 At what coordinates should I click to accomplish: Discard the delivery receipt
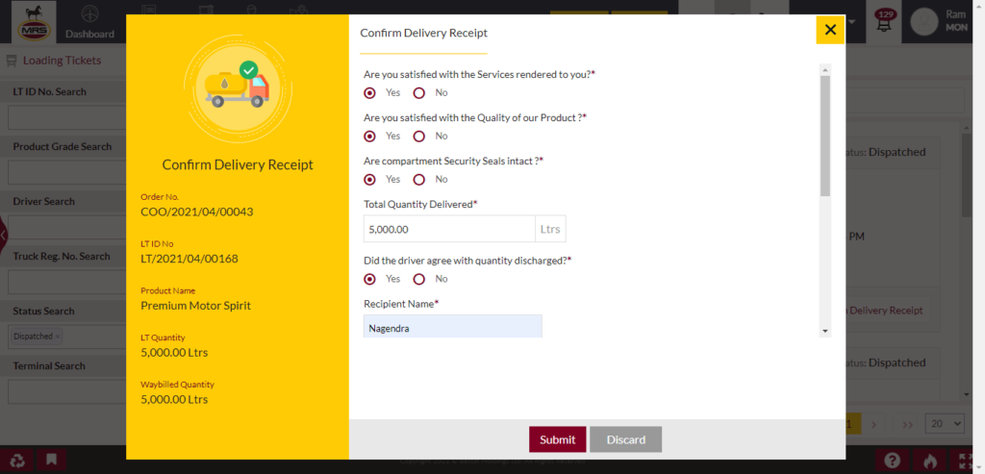[x=625, y=439]
